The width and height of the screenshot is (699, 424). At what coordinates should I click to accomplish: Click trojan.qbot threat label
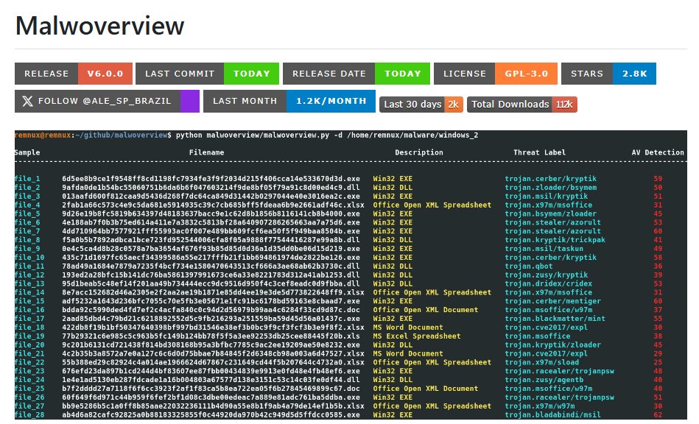(529, 266)
